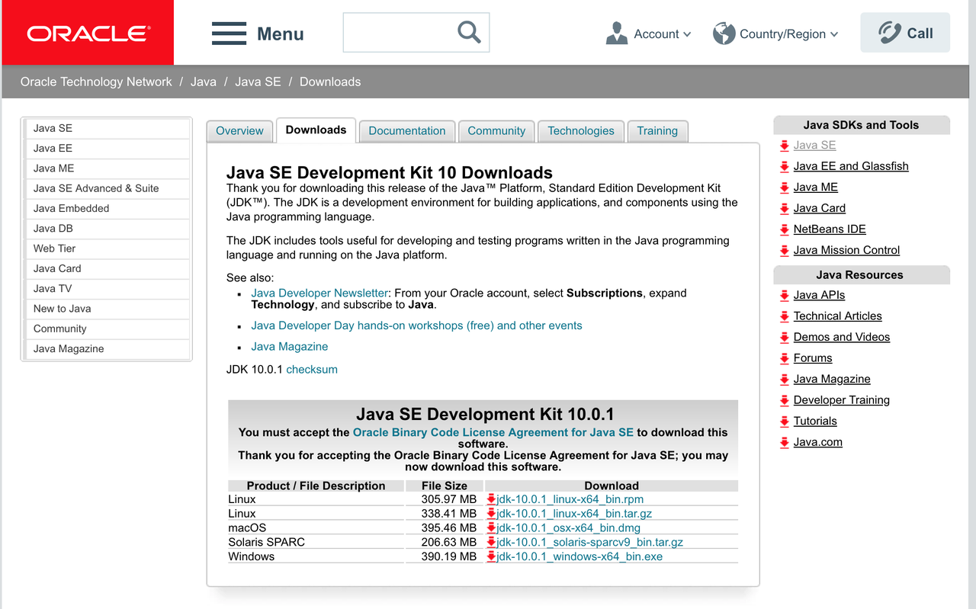Click the Account person icon
This screenshot has height=609, width=976.
point(616,34)
